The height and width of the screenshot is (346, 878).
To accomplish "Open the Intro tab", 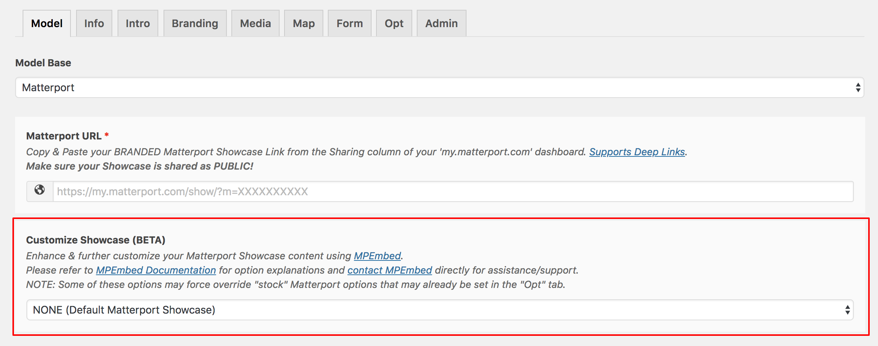I will point(138,23).
